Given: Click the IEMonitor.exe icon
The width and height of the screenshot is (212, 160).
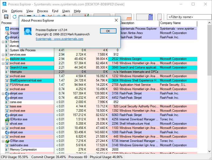Looking at the screenshot, I should pos(7,120).
